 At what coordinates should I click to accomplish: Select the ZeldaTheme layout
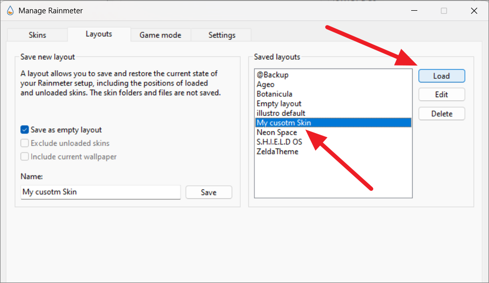click(333, 151)
